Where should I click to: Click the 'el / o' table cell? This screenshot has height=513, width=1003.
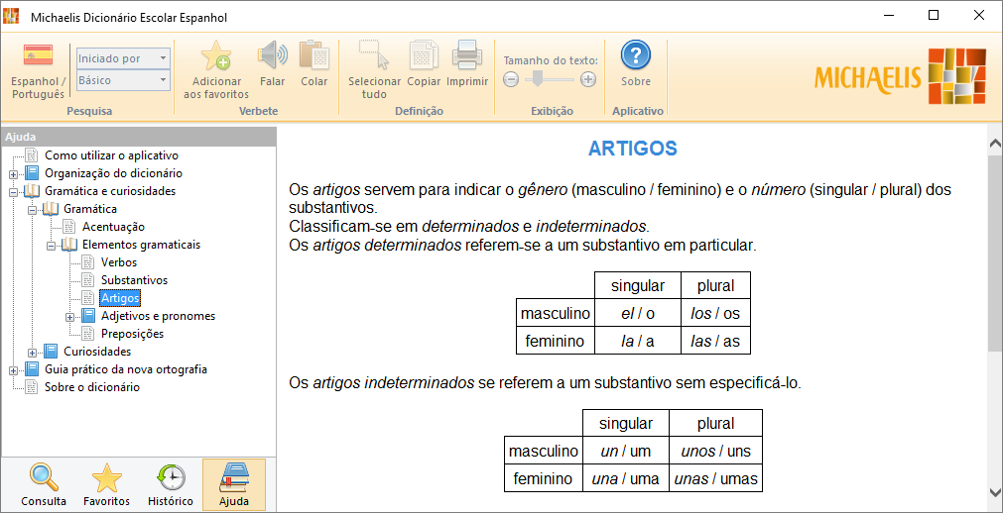pos(638,313)
